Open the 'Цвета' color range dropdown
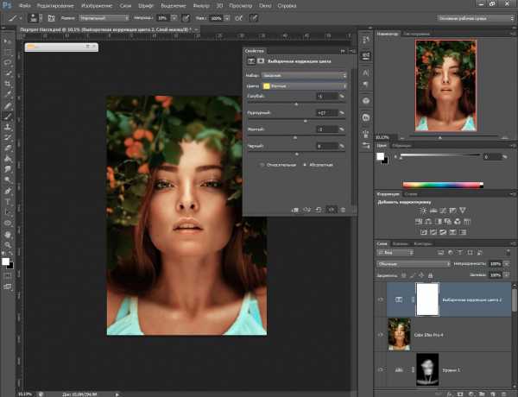The height and width of the screenshot is (397, 518). [x=304, y=86]
